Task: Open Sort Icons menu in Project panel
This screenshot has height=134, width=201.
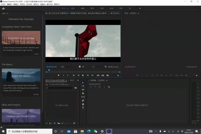Action: click(74, 123)
